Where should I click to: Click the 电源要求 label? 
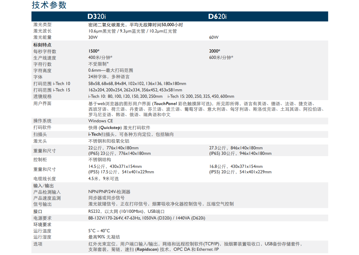pyautogui.click(x=42, y=218)
